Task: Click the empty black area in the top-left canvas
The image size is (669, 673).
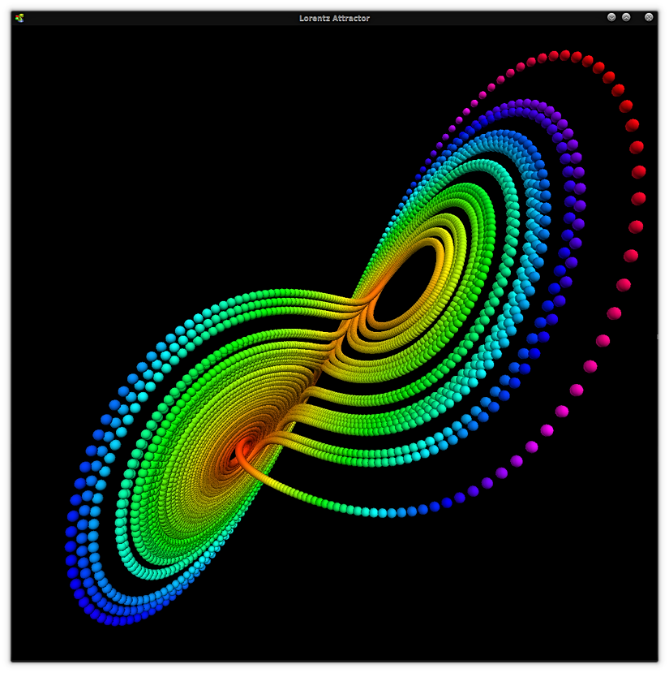Action: pos(122,122)
